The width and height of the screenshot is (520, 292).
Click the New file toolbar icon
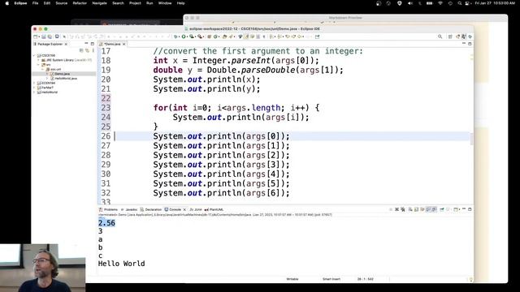pyautogui.click(x=36, y=36)
